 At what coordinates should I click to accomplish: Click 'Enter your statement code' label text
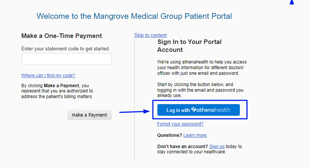point(66,49)
